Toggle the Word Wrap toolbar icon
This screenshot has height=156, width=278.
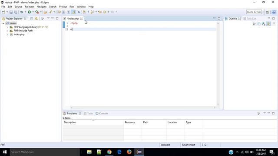tap(59, 12)
